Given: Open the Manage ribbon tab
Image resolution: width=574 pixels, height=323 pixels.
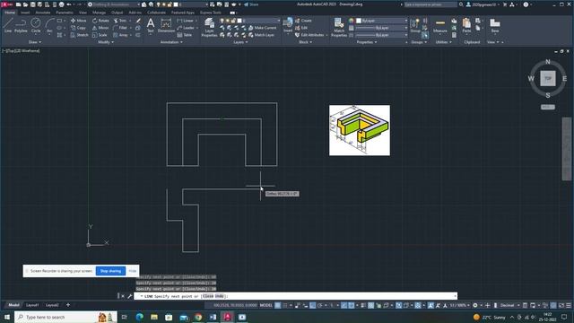Looking at the screenshot, I should (x=99, y=13).
